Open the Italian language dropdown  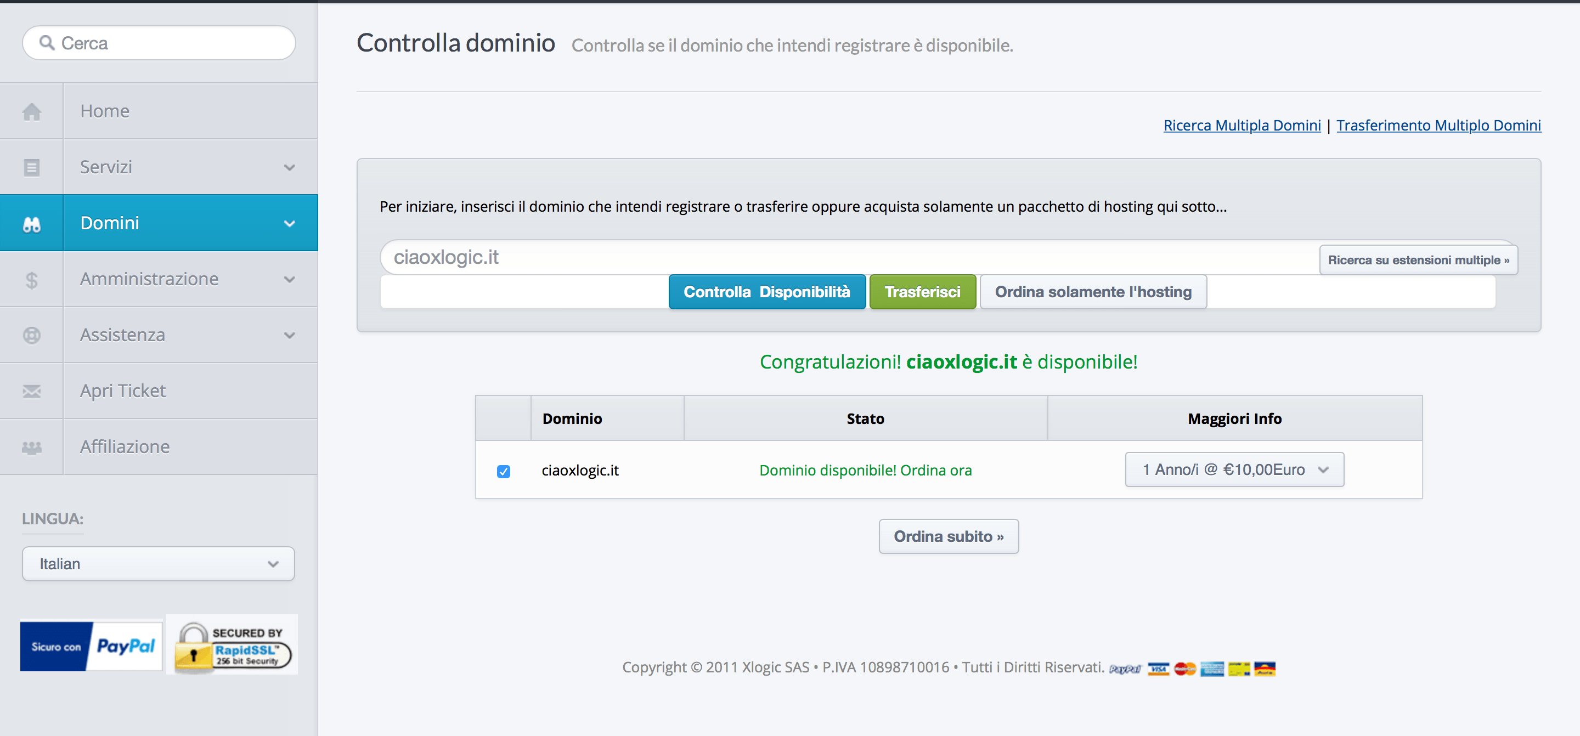[158, 564]
